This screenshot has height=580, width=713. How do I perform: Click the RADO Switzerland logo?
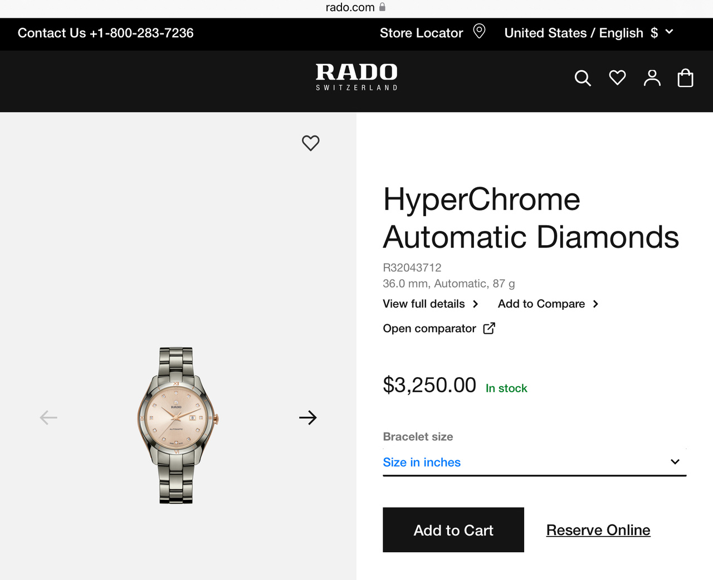pyautogui.click(x=356, y=77)
